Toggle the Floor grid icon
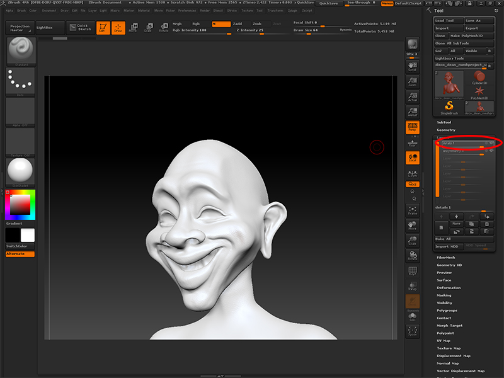The image size is (504, 378). (x=413, y=144)
